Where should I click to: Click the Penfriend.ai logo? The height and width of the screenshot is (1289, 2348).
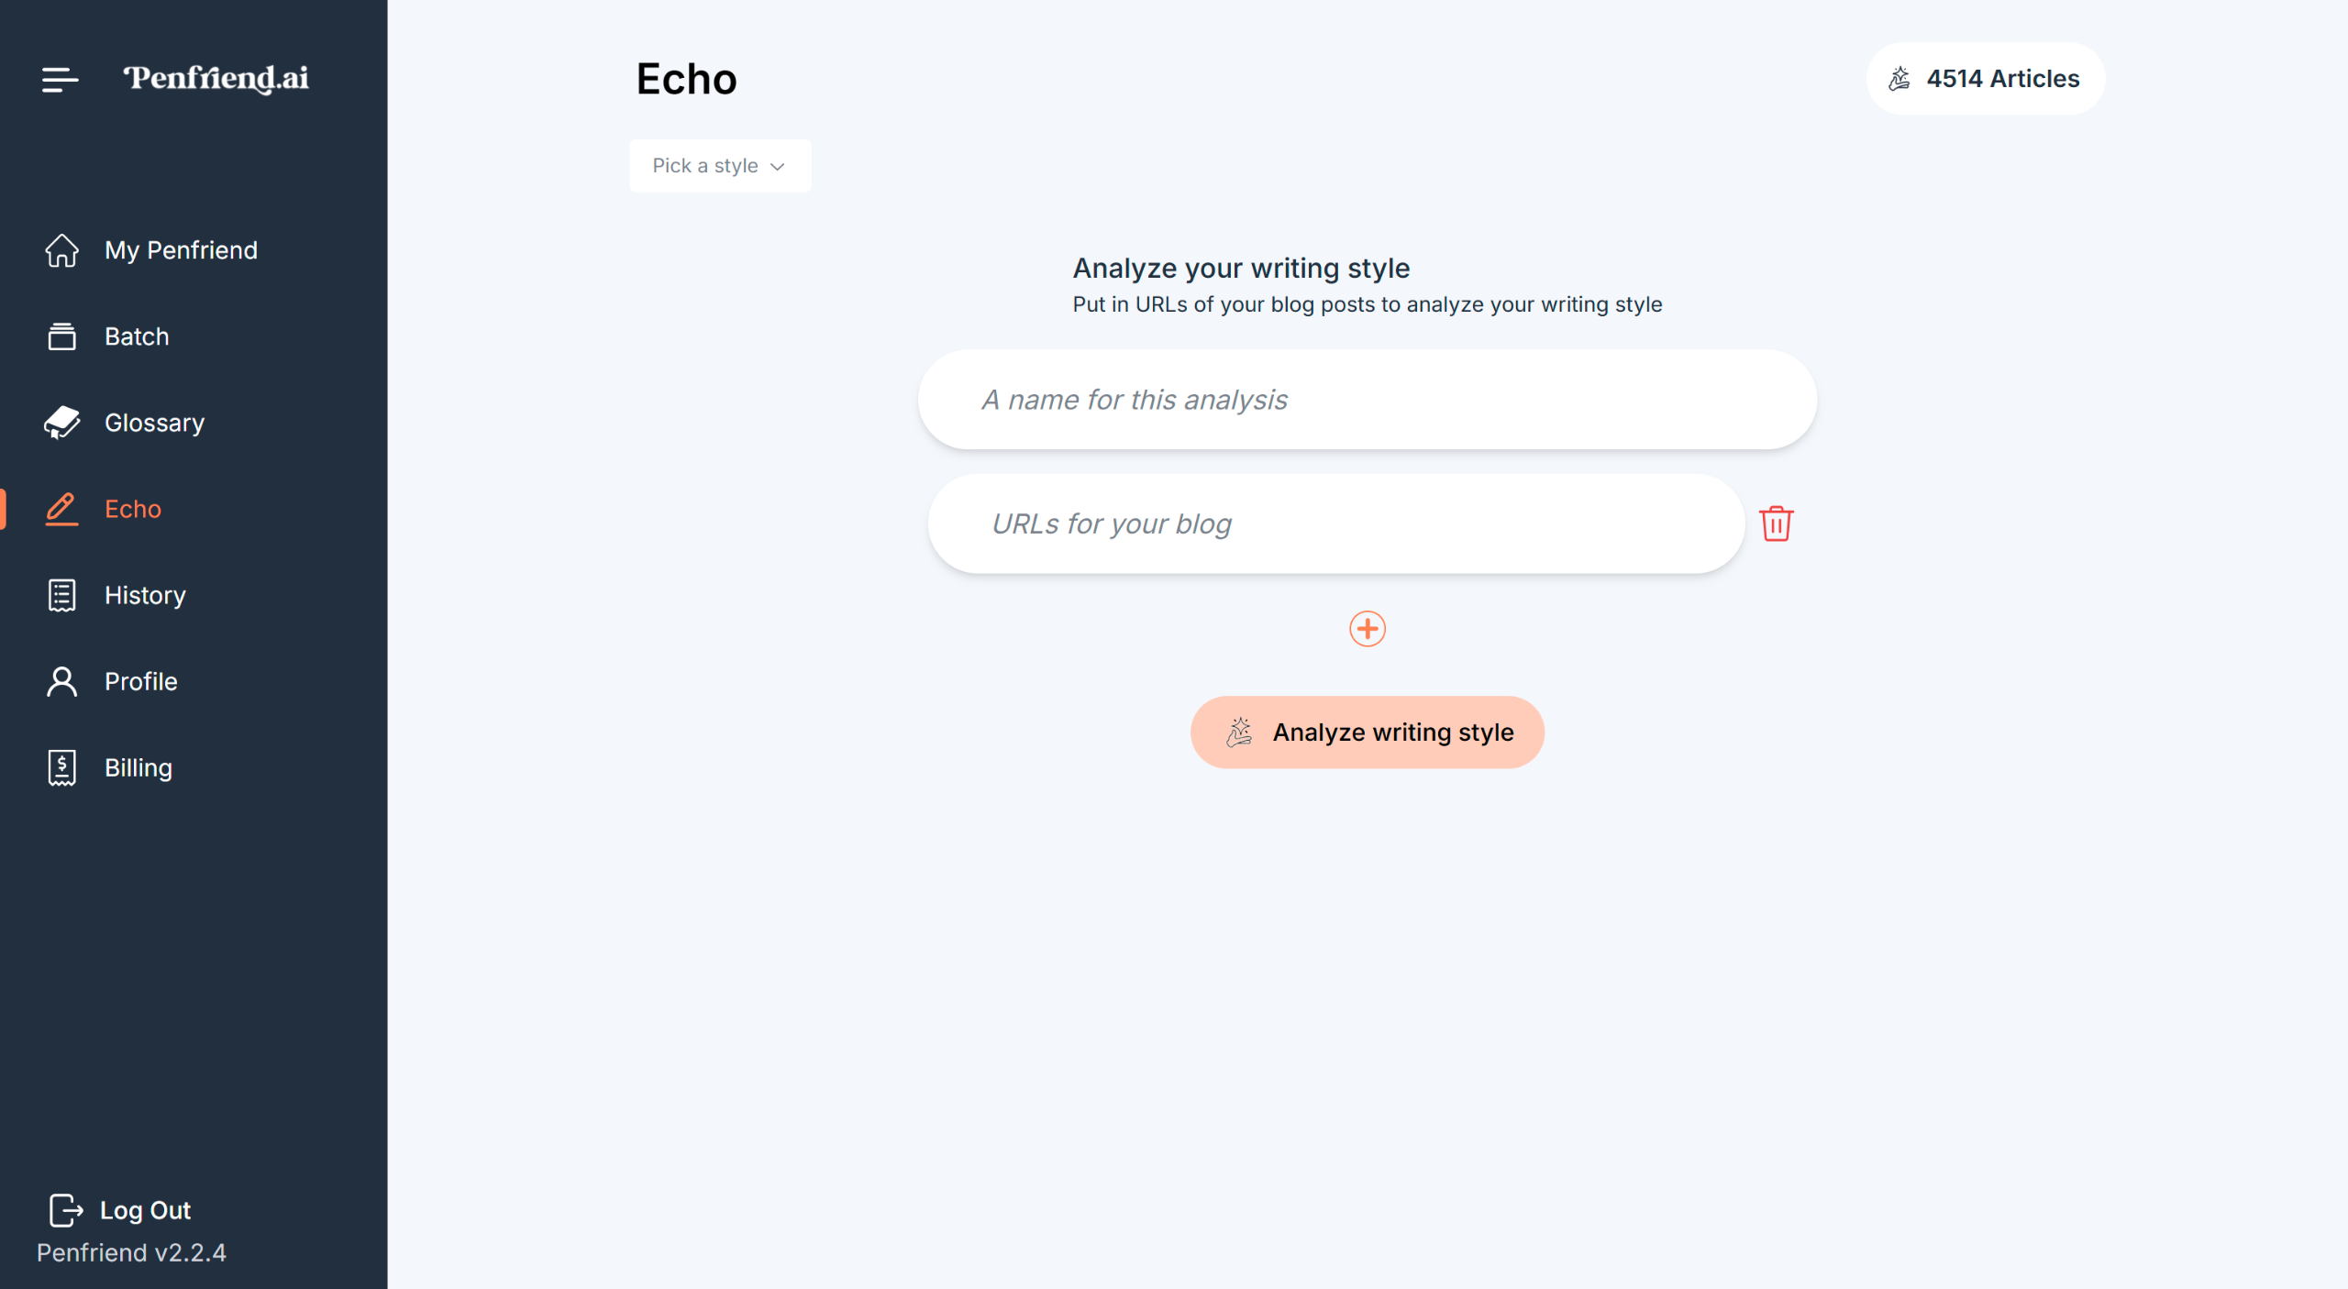pyautogui.click(x=216, y=79)
